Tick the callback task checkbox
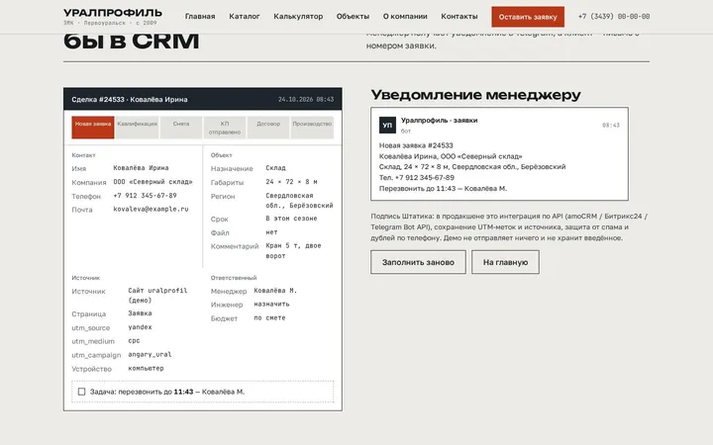Screen dimensions: 713x445 point(81,392)
